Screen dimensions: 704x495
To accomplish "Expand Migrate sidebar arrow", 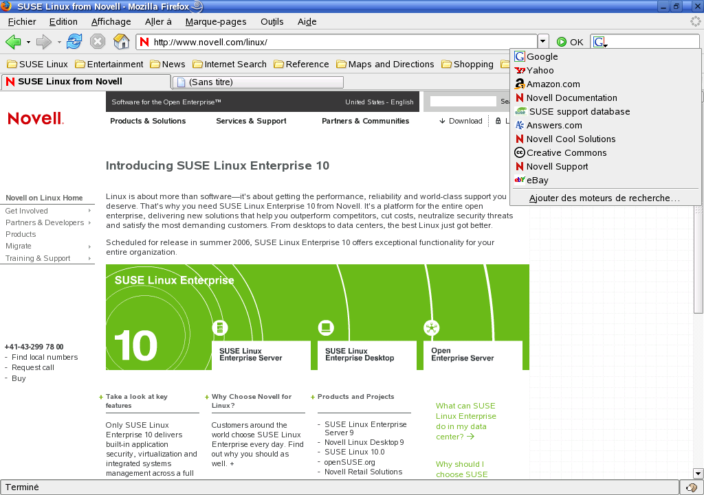I will [x=90, y=246].
